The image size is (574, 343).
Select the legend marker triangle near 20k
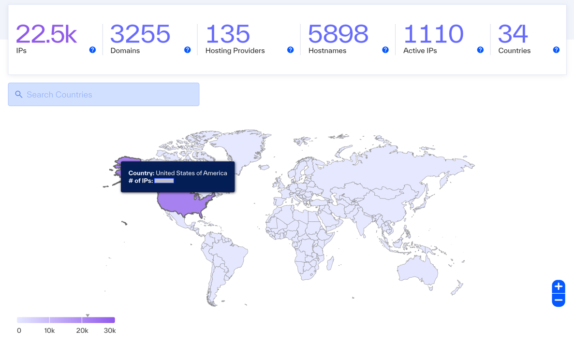88,315
